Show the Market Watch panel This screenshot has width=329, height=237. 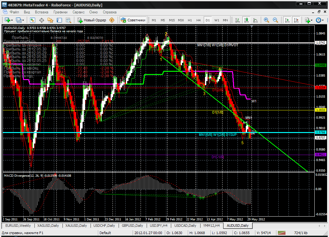32,20
